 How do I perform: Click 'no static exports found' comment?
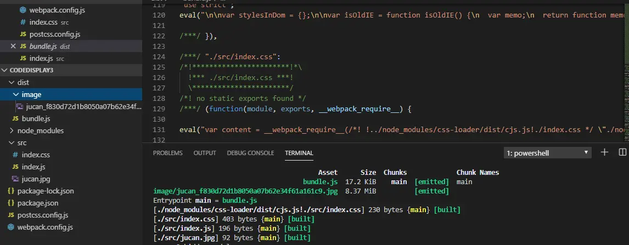(x=243, y=98)
